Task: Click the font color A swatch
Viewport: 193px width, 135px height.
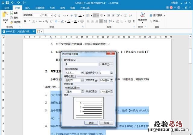Action: tap(69, 21)
